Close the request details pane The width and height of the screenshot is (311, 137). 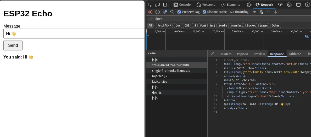(x=213, y=54)
